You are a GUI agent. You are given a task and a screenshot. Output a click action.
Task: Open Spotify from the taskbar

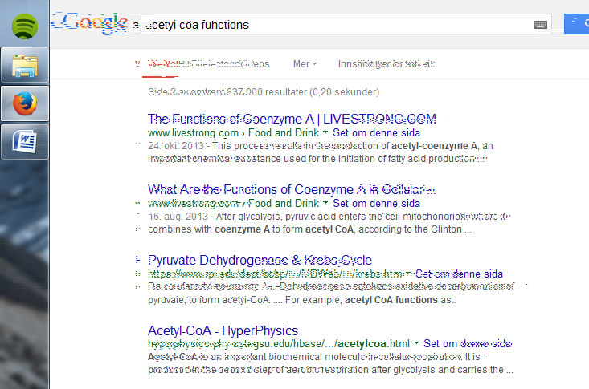pyautogui.click(x=25, y=26)
